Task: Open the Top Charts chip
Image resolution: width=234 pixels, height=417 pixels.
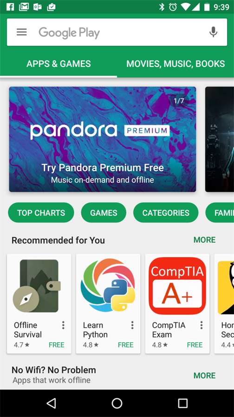Action: pyautogui.click(x=41, y=213)
